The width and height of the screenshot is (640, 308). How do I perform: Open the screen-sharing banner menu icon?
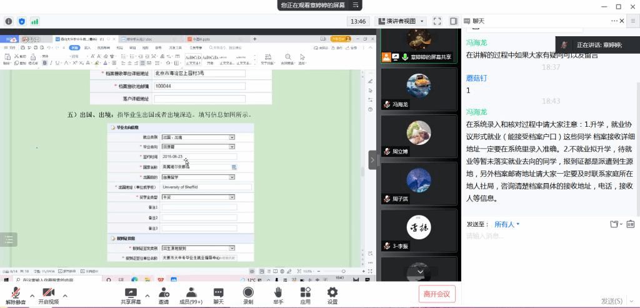tap(355, 5)
